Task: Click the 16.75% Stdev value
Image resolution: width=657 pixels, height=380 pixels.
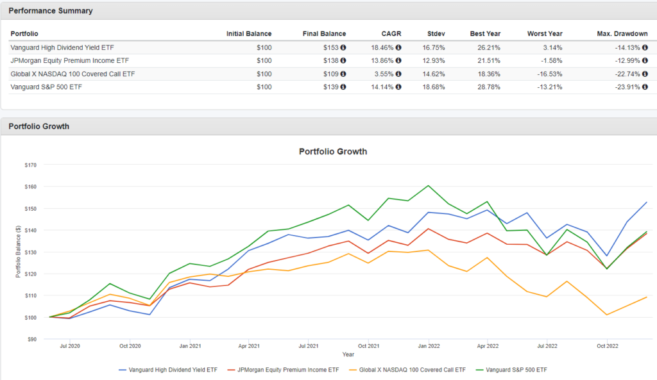Action: point(434,47)
